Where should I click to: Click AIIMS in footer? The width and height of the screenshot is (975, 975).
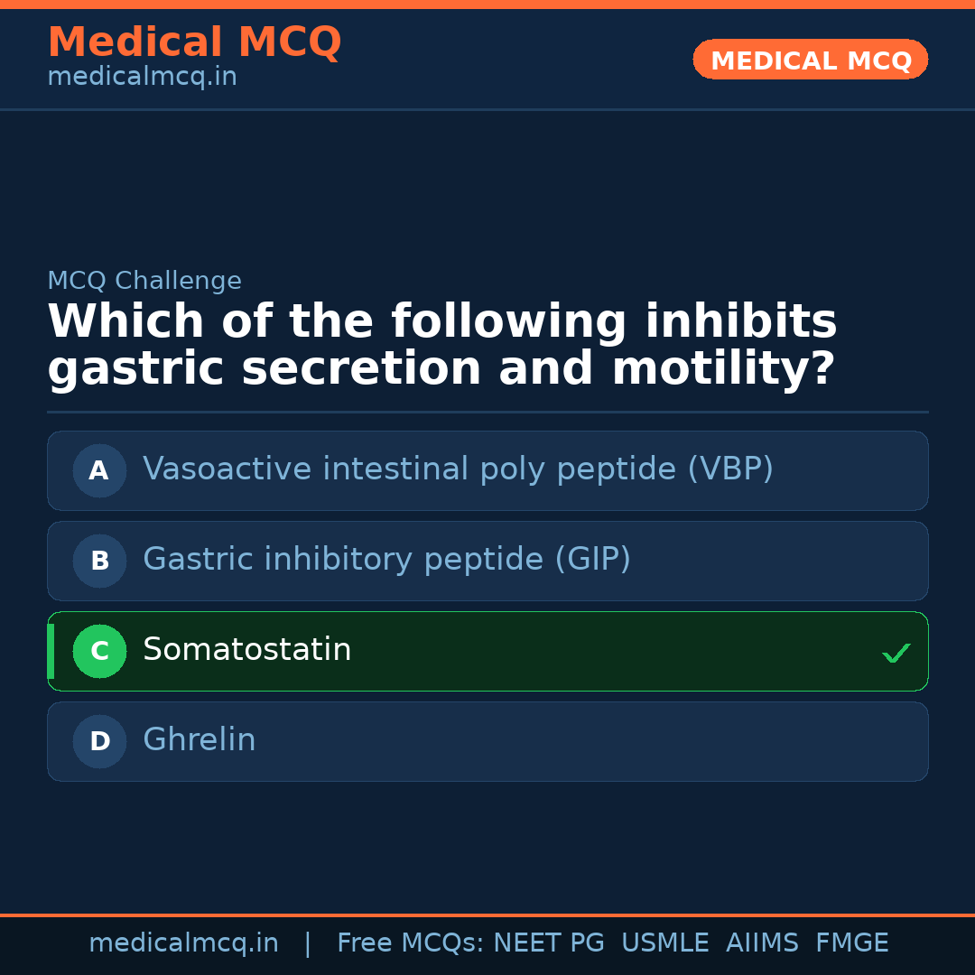(x=762, y=943)
